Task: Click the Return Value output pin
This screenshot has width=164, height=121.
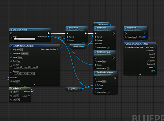Action: point(49,37)
